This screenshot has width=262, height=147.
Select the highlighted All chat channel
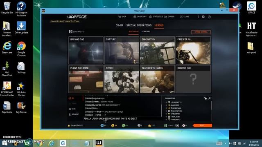71,98
